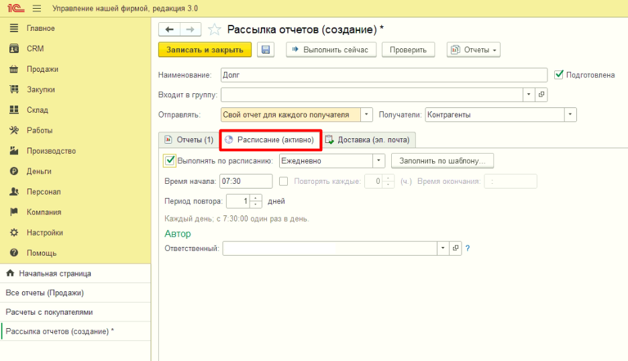The width and height of the screenshot is (628, 361).
Task: Expand the Отправлять dropdown arrow
Action: (x=366, y=115)
